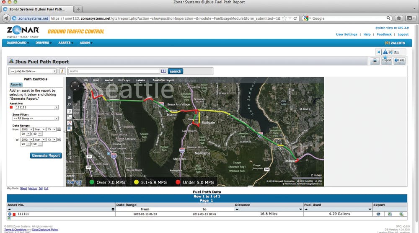Image resolution: width=419 pixels, height=233 pixels.
Task: Click the Export button
Action: coord(386,61)
